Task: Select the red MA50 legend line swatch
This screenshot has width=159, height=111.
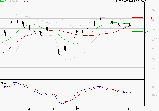Action: click(x=30, y=2)
